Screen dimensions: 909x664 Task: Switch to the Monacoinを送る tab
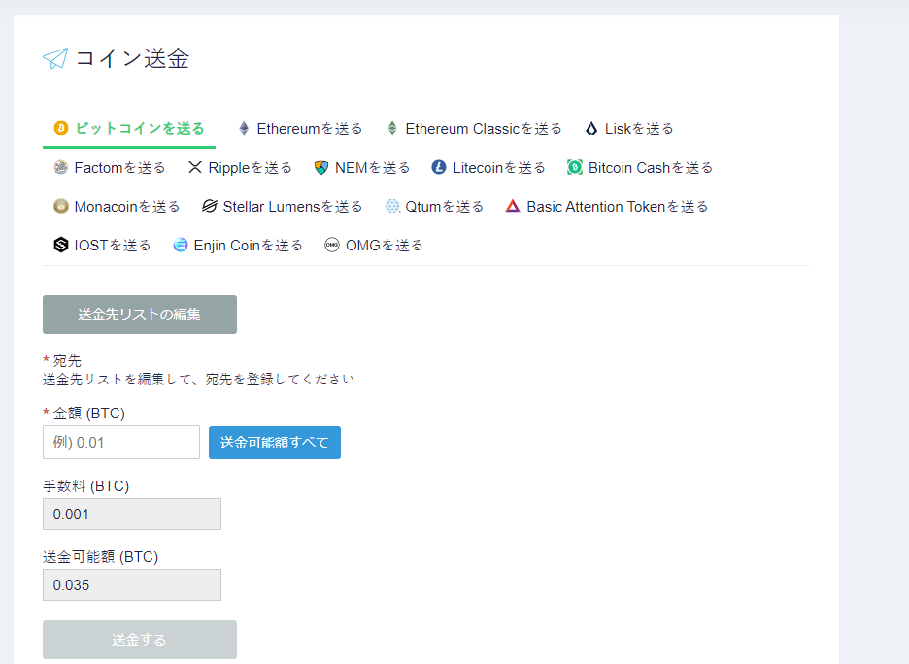pos(118,206)
